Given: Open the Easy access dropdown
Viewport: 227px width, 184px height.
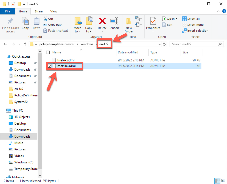Looking at the screenshot, I should [139, 25].
